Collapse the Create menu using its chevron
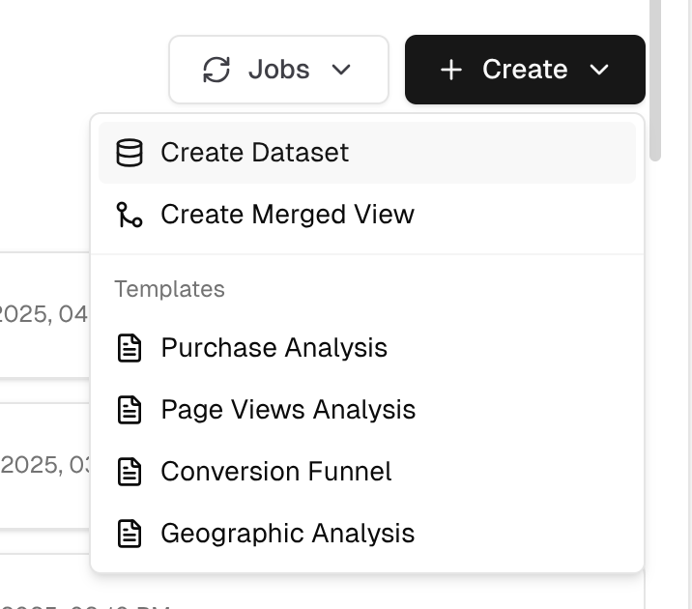Screen dimensions: 692x609 click(599, 70)
